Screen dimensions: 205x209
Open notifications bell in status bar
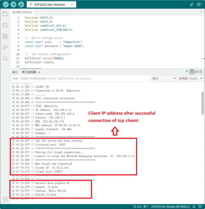coord(194,206)
